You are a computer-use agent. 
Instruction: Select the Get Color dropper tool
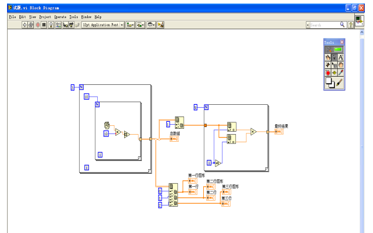341,73
